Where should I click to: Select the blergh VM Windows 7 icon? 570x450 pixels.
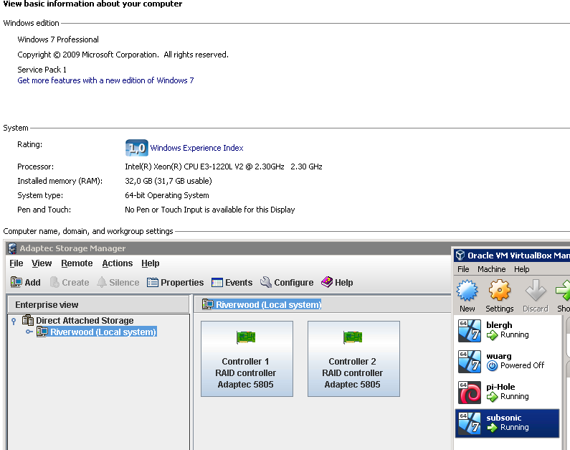[470, 331]
